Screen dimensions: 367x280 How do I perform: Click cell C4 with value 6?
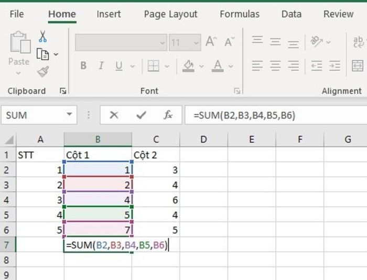[156, 200]
